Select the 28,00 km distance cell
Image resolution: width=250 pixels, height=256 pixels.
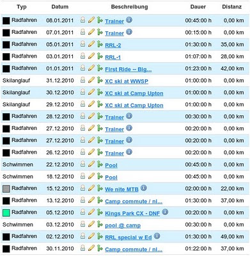coord(232,56)
